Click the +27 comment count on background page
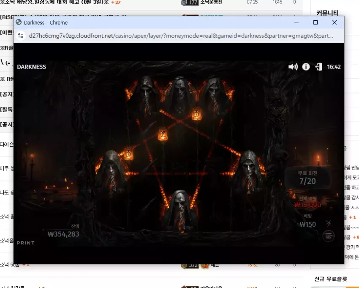The height and width of the screenshot is (288, 359). coord(116,2)
